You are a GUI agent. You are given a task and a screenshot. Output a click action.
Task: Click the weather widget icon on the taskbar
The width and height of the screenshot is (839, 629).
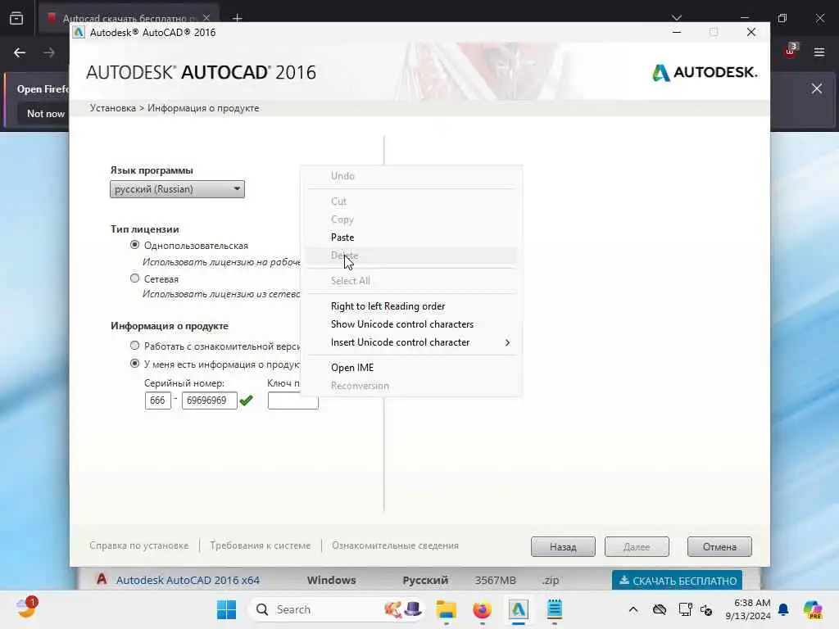(26, 609)
